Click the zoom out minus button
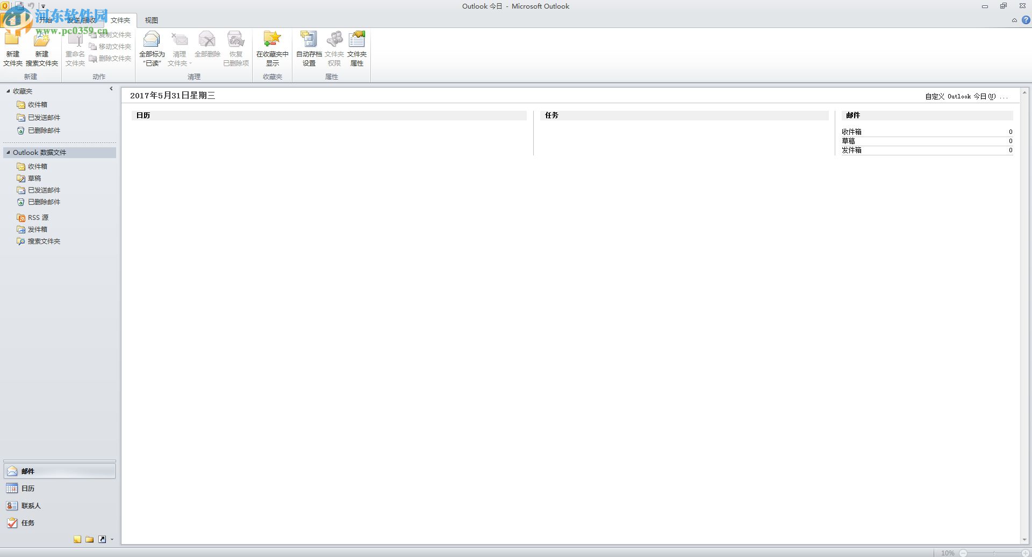Viewport: 1032px width, 557px height. (963, 553)
